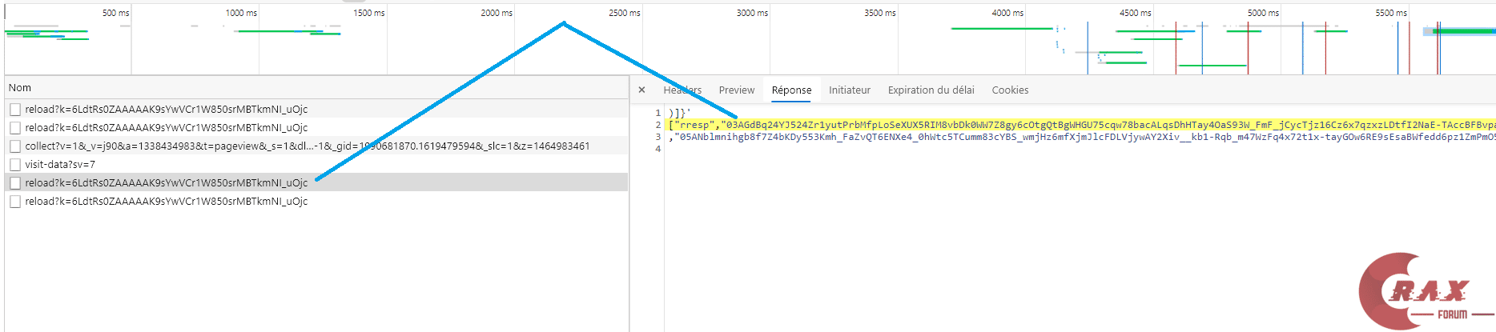Select the reload?k= request just above collect
Image resolution: width=1496 pixels, height=332 pixels.
(x=316, y=128)
